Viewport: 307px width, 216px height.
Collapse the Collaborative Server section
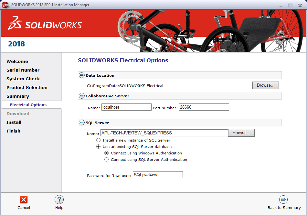coord(82,96)
